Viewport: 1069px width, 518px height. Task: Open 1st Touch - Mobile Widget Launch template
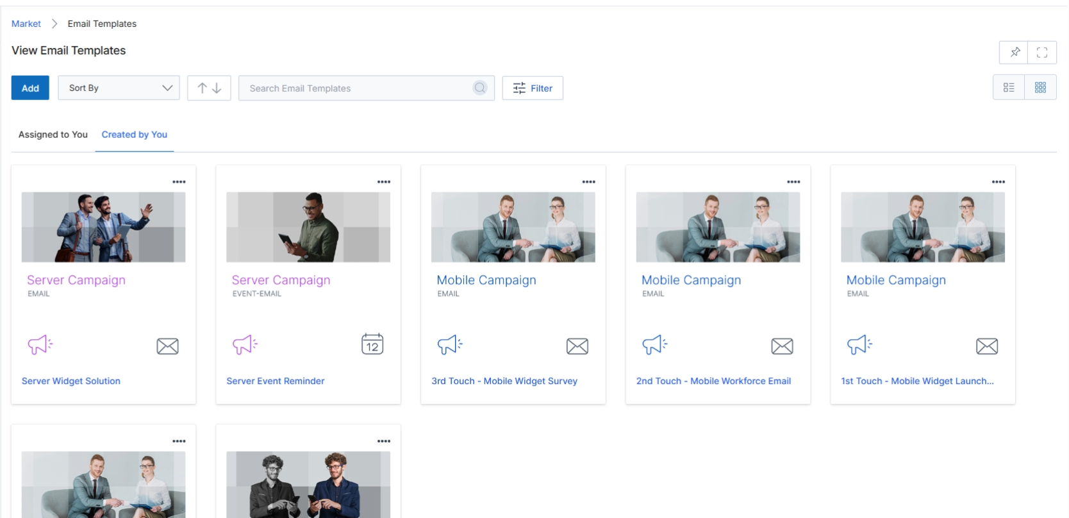pos(918,381)
